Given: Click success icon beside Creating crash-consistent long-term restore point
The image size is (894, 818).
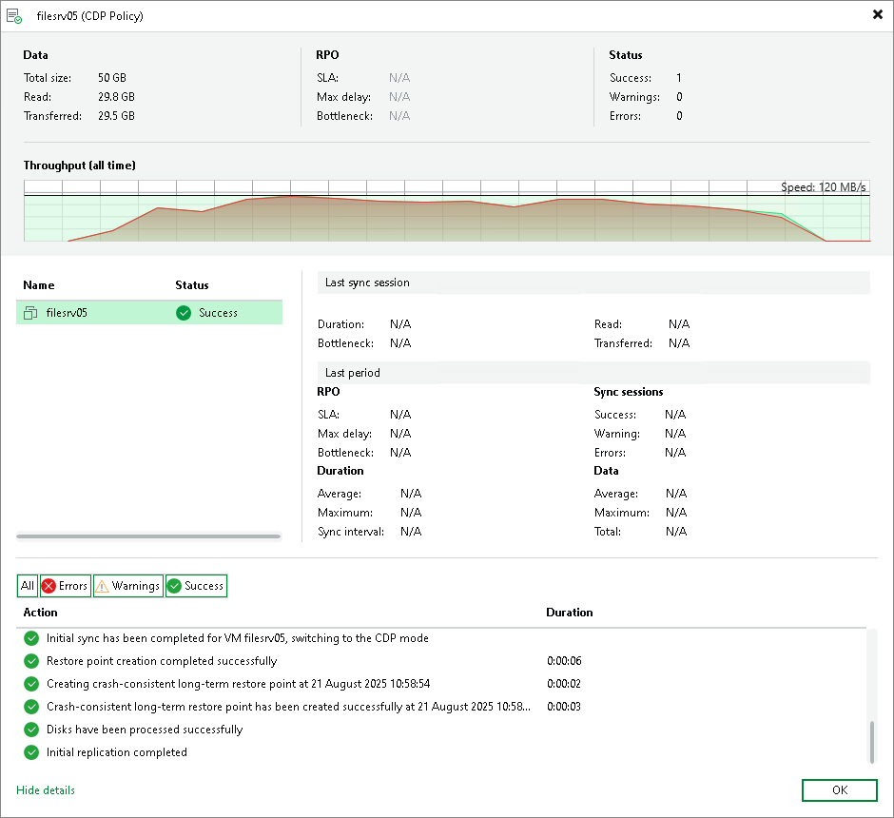Looking at the screenshot, I should point(31,684).
